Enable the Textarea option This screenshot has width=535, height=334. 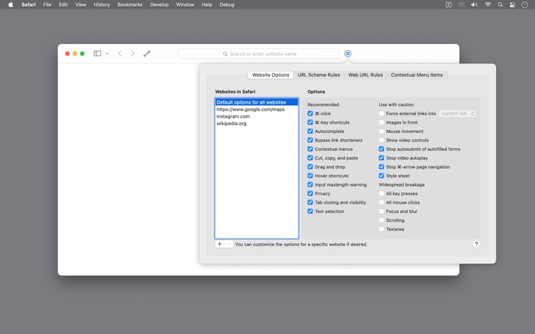(x=381, y=229)
